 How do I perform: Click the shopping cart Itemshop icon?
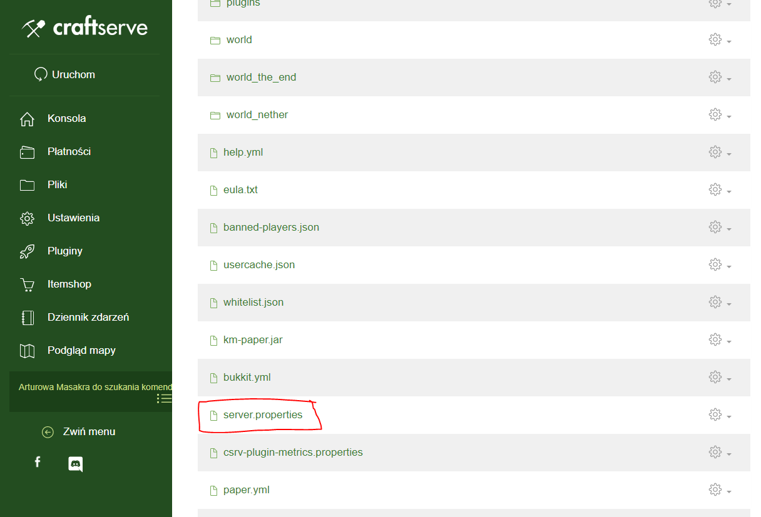pyautogui.click(x=27, y=284)
